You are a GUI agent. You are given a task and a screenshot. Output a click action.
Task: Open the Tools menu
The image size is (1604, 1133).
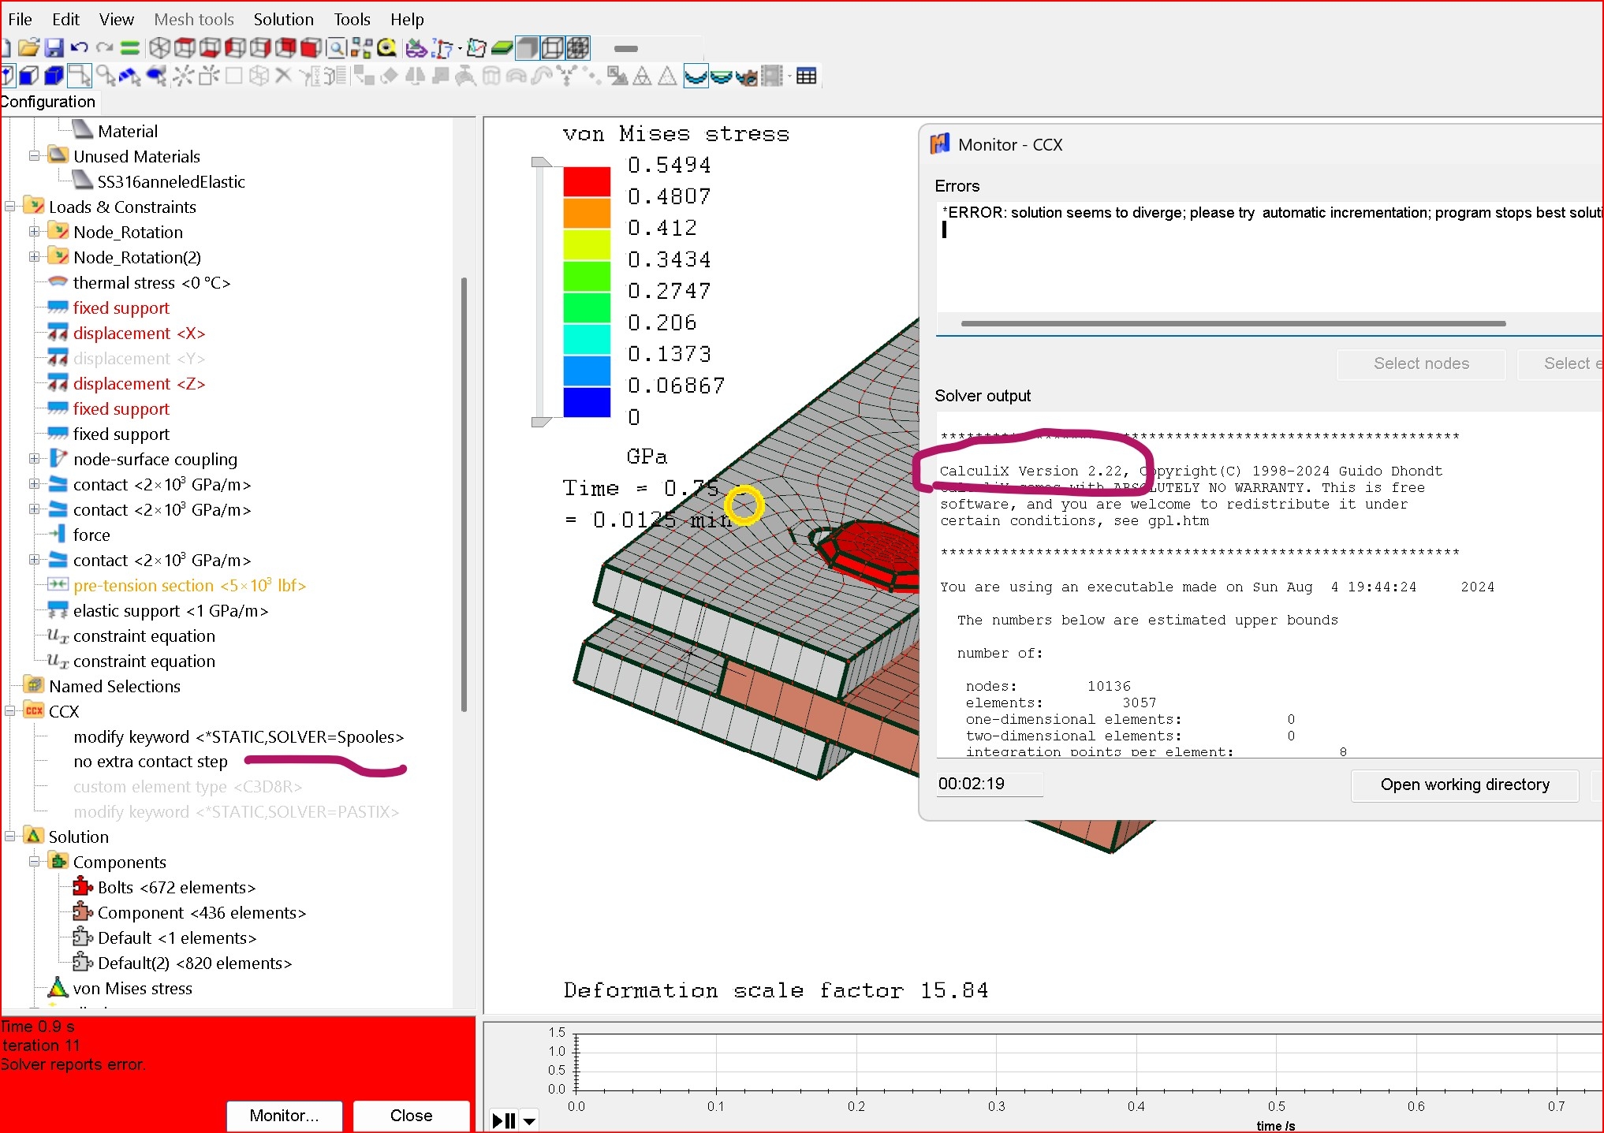(352, 19)
